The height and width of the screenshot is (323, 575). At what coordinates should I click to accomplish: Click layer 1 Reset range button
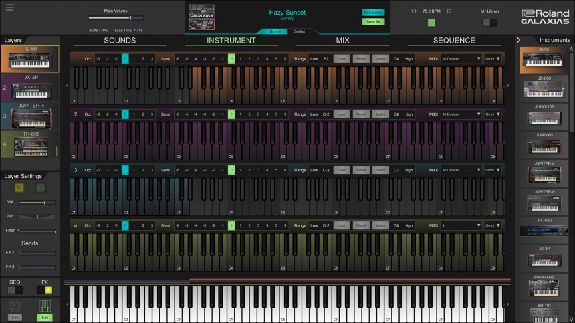point(361,59)
